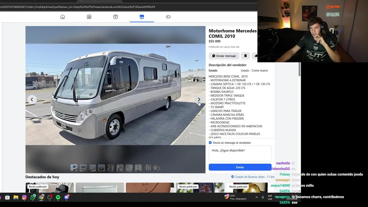
Task: Open the Facebook Video tab
Action: pos(116,17)
